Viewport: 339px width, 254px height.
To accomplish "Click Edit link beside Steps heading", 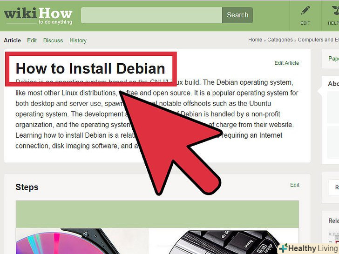I will [x=295, y=185].
